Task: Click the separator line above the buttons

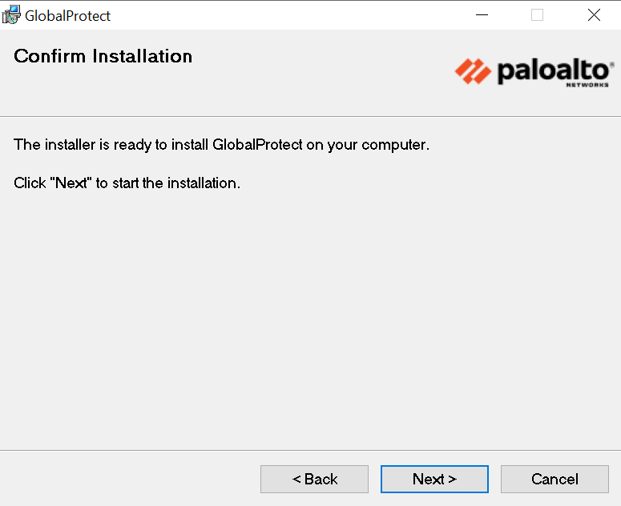Action: [310, 450]
